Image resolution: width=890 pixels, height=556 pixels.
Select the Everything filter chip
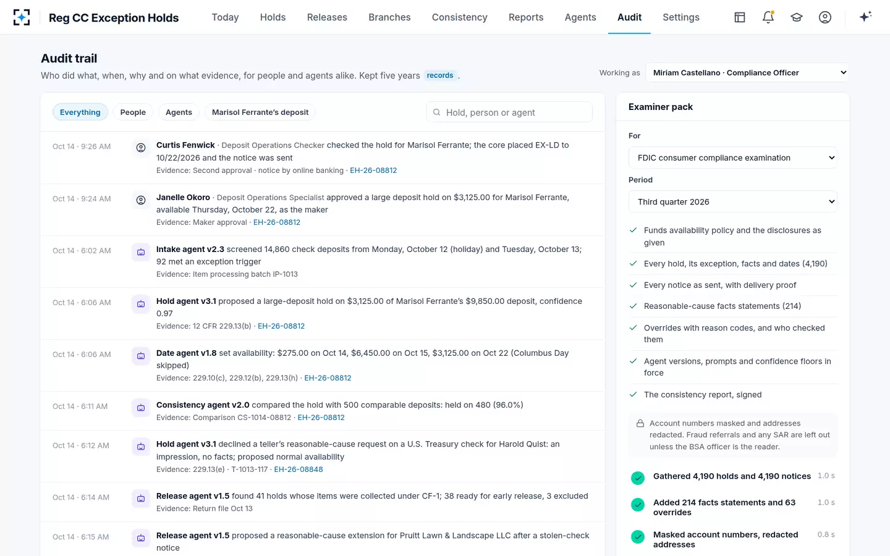pyautogui.click(x=80, y=112)
